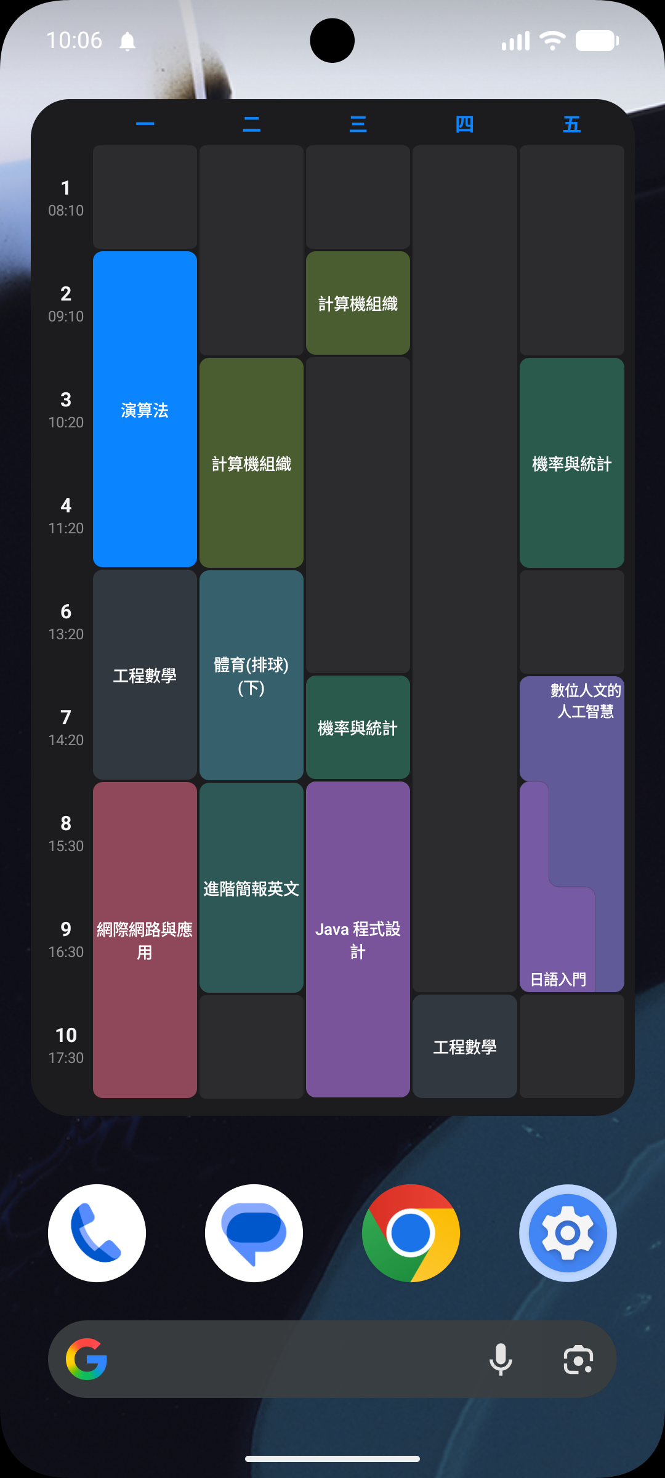665x1478 pixels.
Task: Tap the battery status icon
Action: pyautogui.click(x=597, y=41)
